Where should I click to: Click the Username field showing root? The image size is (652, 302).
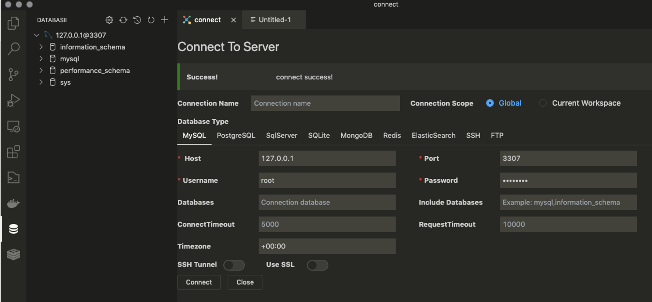tap(327, 180)
